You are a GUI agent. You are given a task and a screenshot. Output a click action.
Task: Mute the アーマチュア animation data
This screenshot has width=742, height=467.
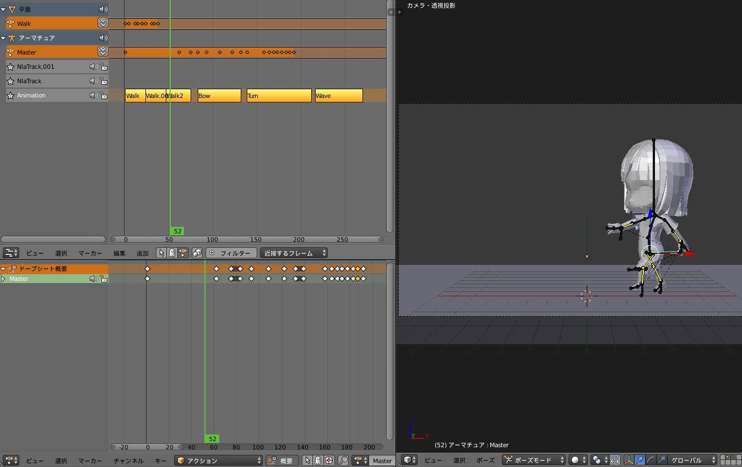(103, 38)
